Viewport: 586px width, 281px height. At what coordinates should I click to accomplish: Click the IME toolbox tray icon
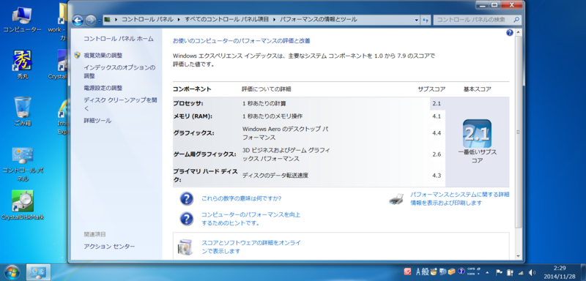451,271
